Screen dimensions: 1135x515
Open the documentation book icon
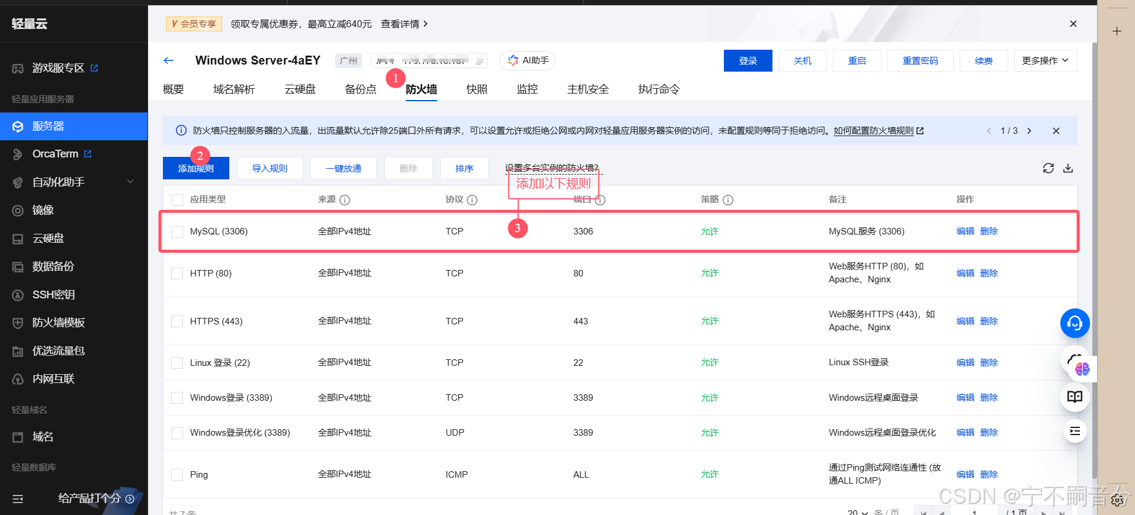coord(1075,397)
